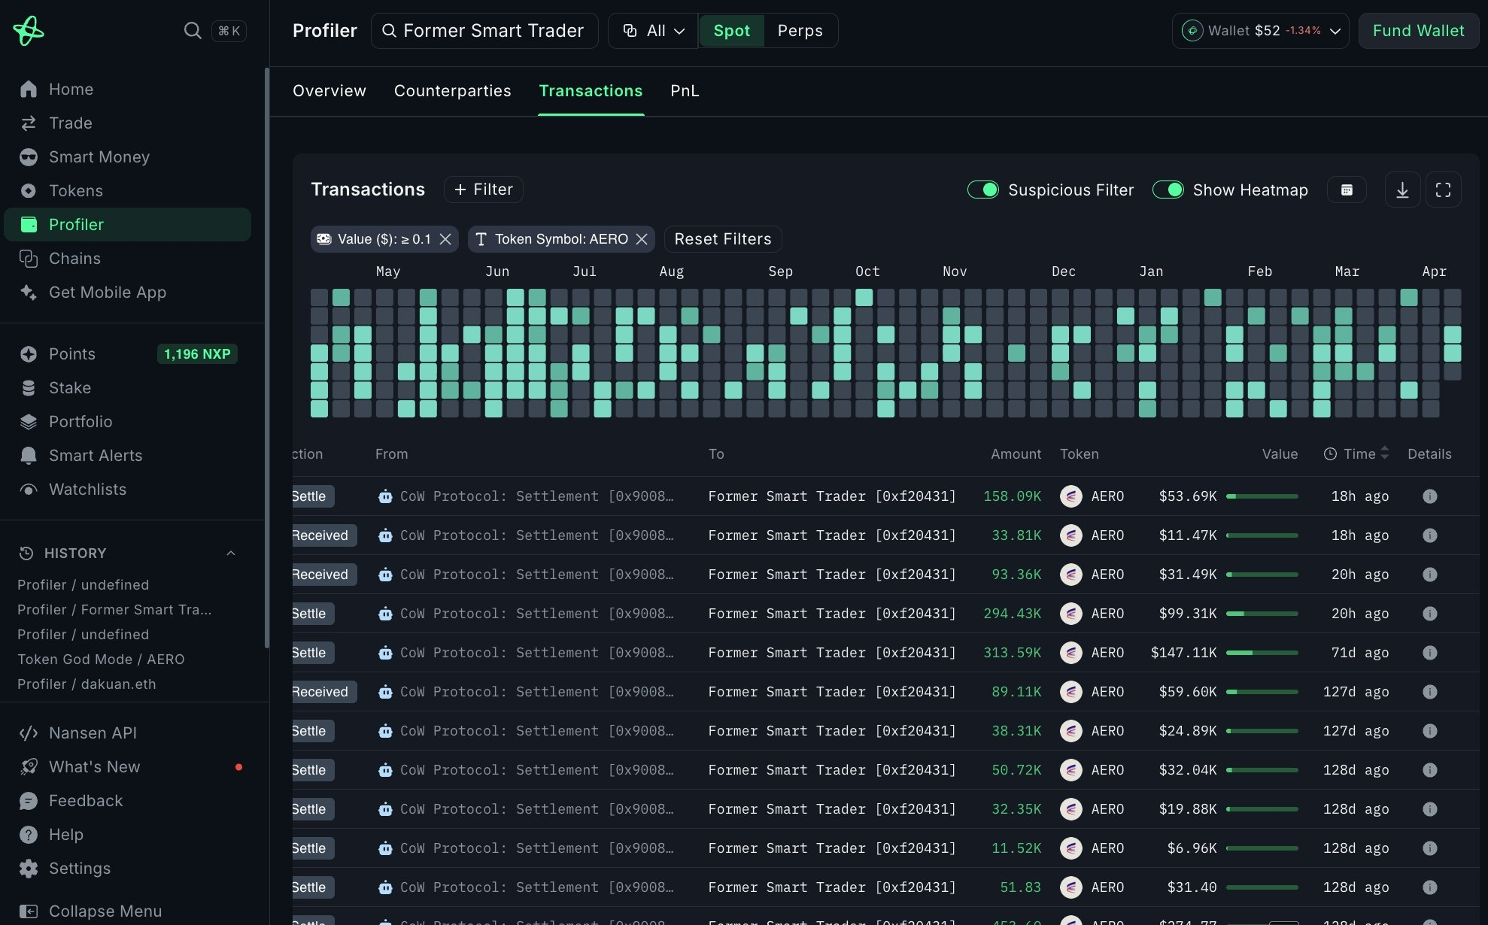Viewport: 1488px width, 925px height.
Task: Click the $31.40 value cell
Action: [1192, 887]
